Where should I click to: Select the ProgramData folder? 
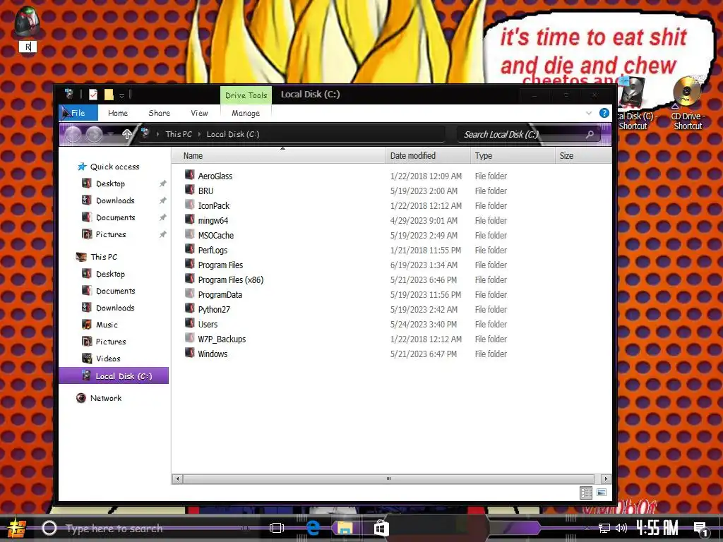[x=220, y=294]
